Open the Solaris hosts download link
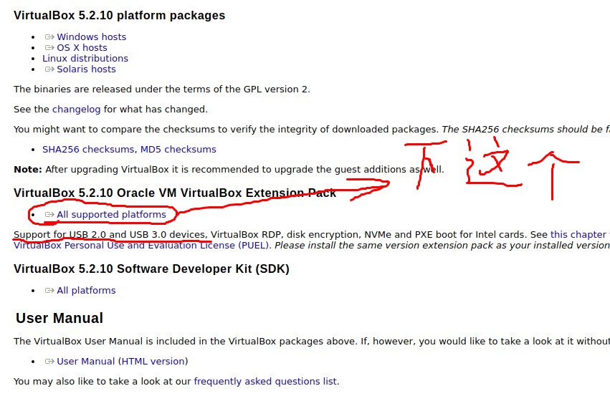610x396 pixels. point(86,69)
